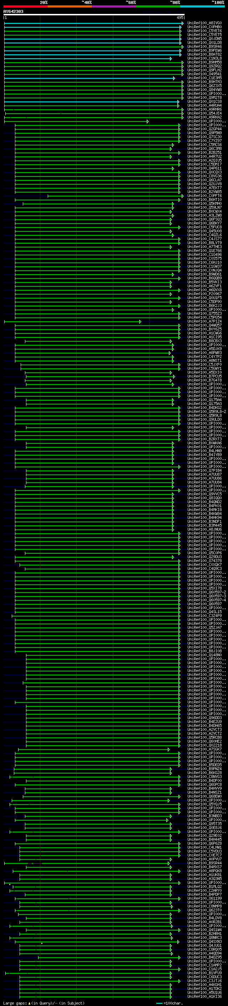Click the UniRef100_C7YZ97 entry

pyautogui.click(x=204, y=141)
